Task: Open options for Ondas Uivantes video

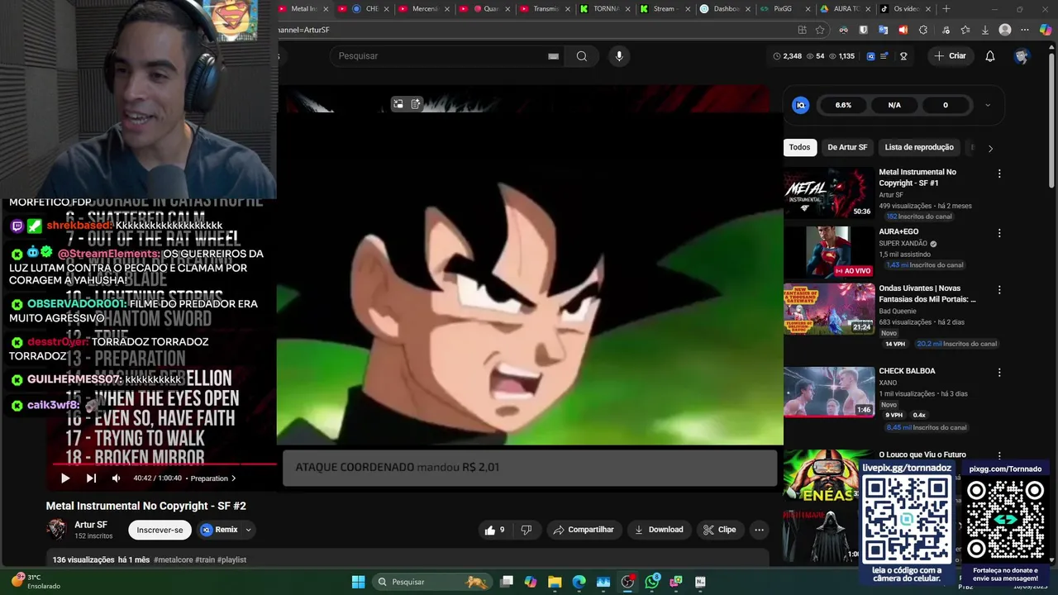Action: (x=999, y=290)
